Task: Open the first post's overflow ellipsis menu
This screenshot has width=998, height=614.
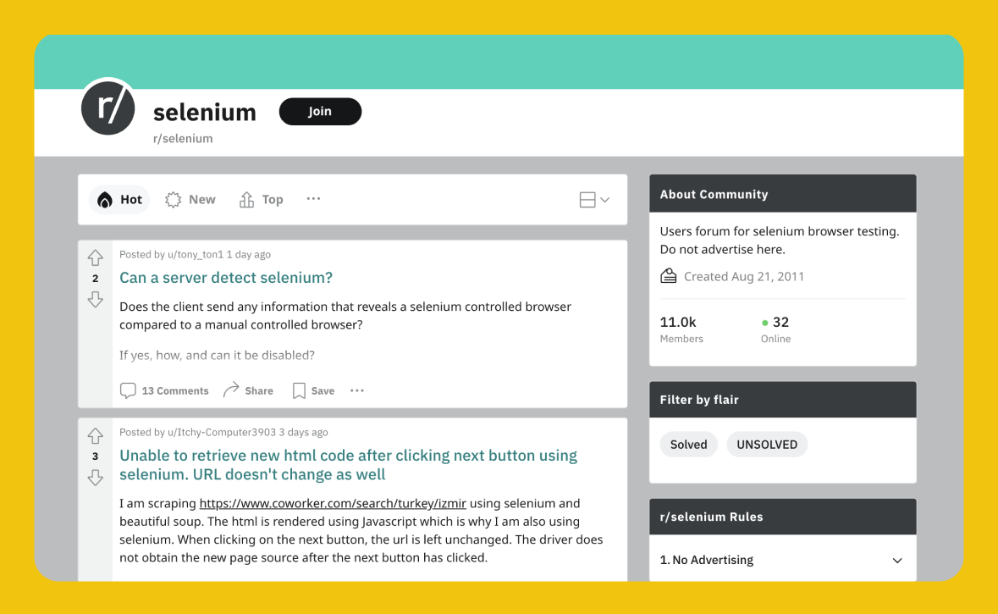Action: coord(356,390)
